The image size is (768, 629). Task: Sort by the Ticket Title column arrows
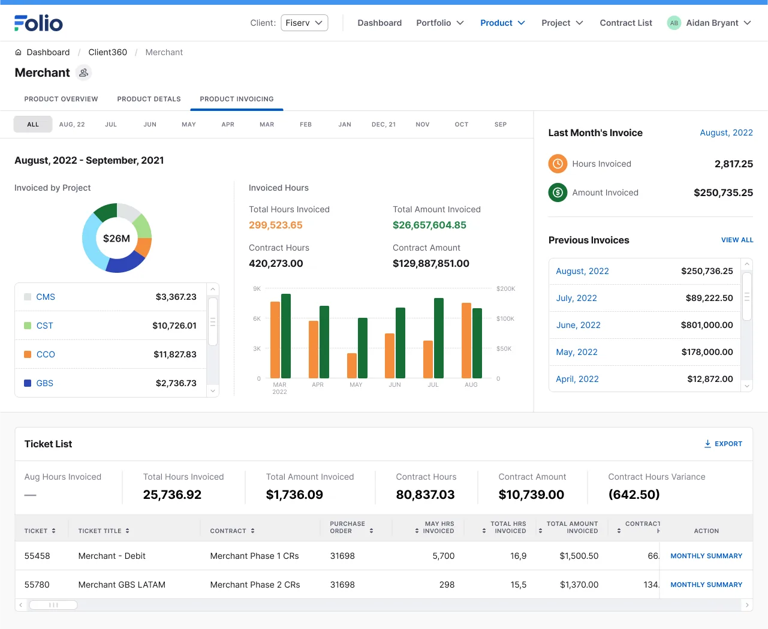pos(127,531)
